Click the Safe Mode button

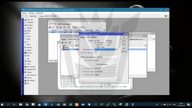(x=33, y=16)
